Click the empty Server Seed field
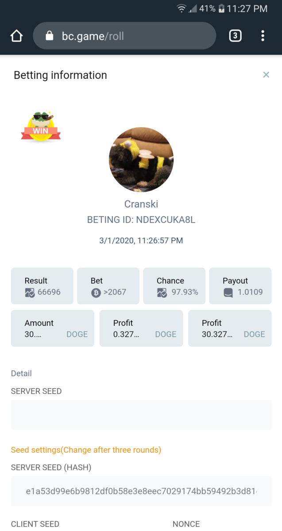Screen dimensions: 282x531 coord(141,415)
